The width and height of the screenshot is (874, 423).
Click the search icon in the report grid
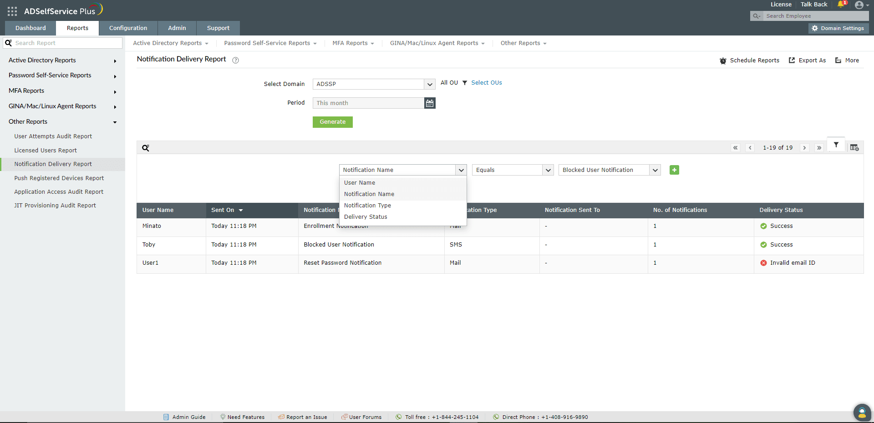[145, 148]
